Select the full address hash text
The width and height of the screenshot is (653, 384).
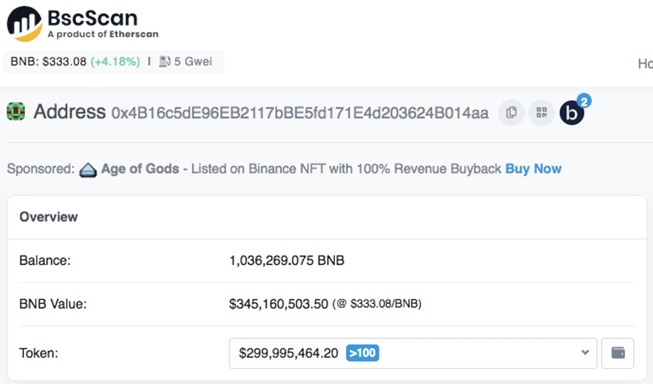300,113
